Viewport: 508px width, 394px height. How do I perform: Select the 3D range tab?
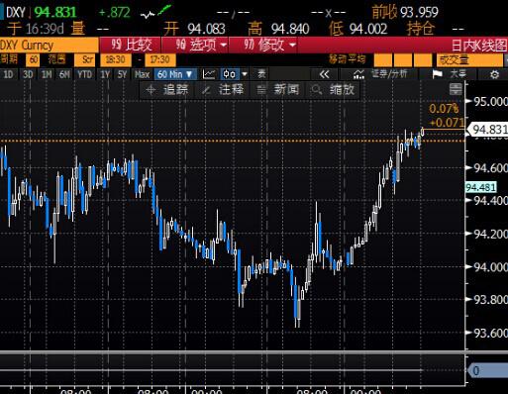tap(28, 74)
